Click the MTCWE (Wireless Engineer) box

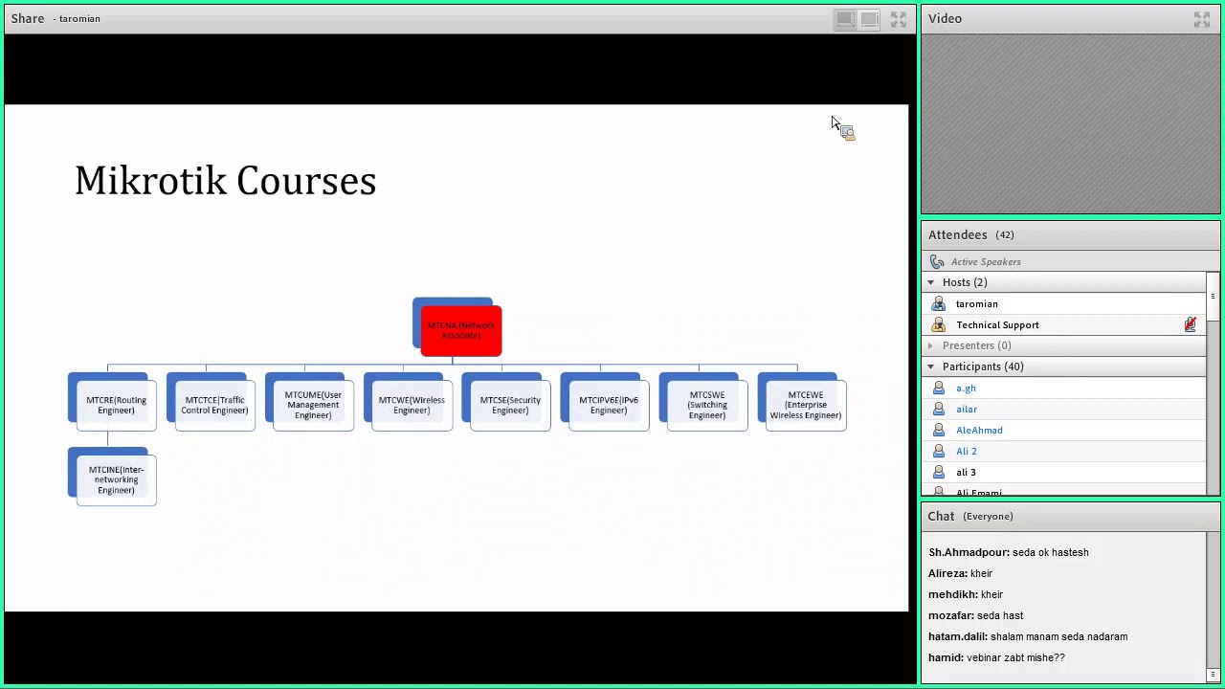412,405
